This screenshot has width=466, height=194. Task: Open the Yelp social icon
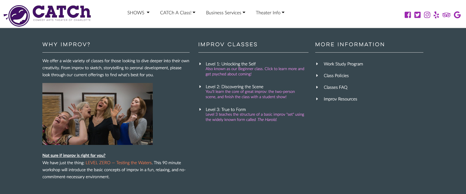436,15
